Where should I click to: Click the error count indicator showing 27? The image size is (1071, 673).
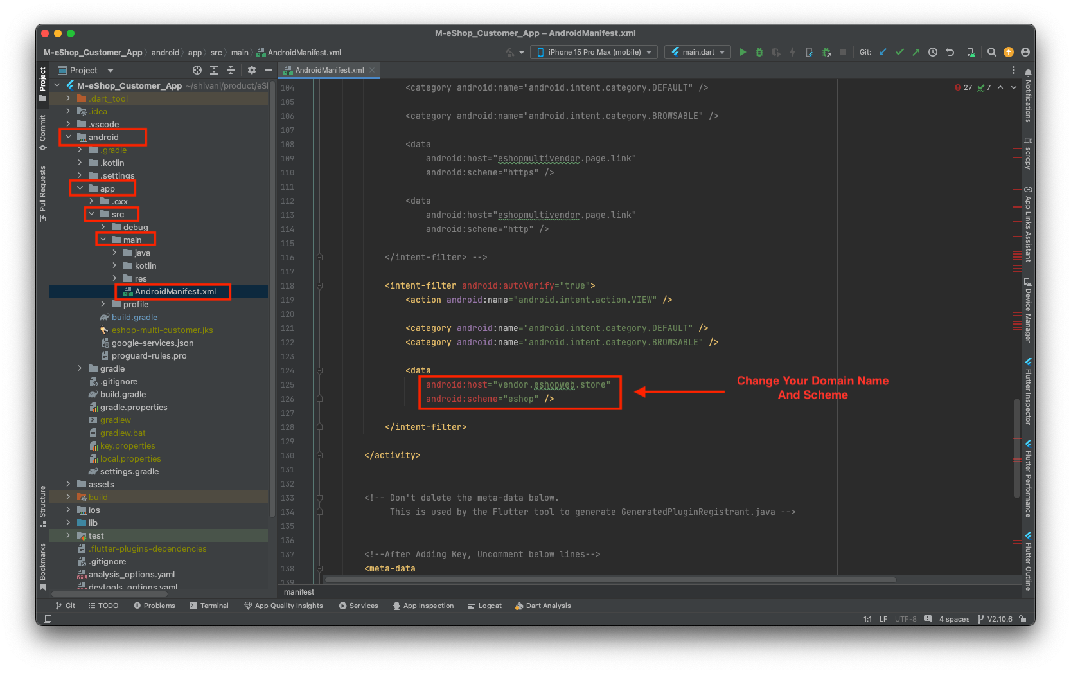(964, 87)
